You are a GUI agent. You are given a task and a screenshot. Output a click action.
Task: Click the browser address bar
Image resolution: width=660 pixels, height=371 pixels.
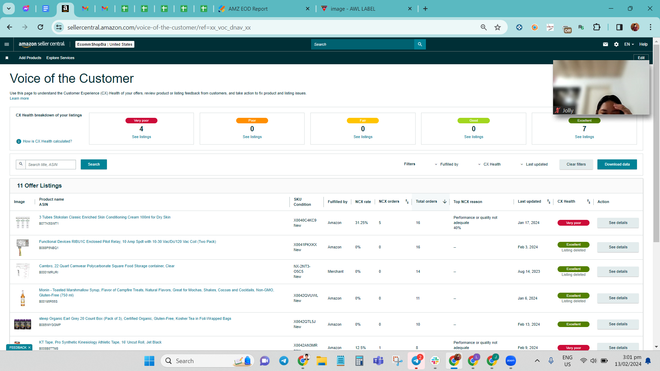pos(268,27)
